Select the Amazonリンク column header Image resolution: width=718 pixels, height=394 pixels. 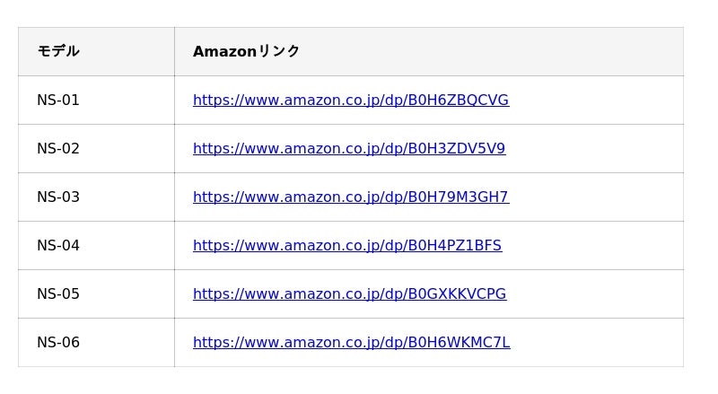[429, 51]
